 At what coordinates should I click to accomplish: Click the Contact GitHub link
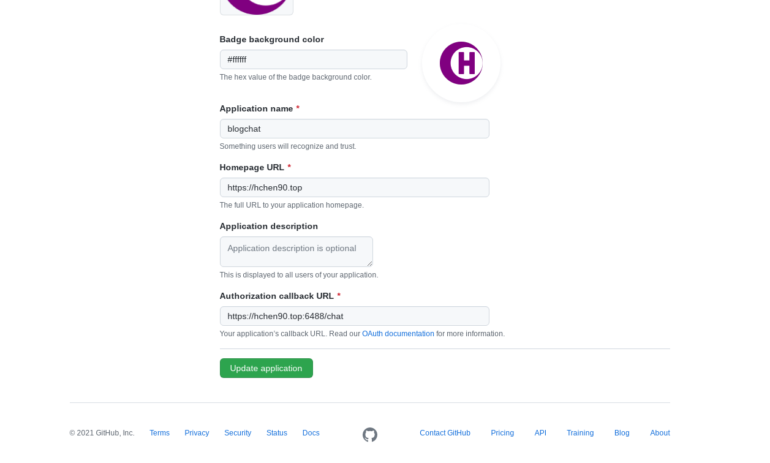tap(445, 433)
